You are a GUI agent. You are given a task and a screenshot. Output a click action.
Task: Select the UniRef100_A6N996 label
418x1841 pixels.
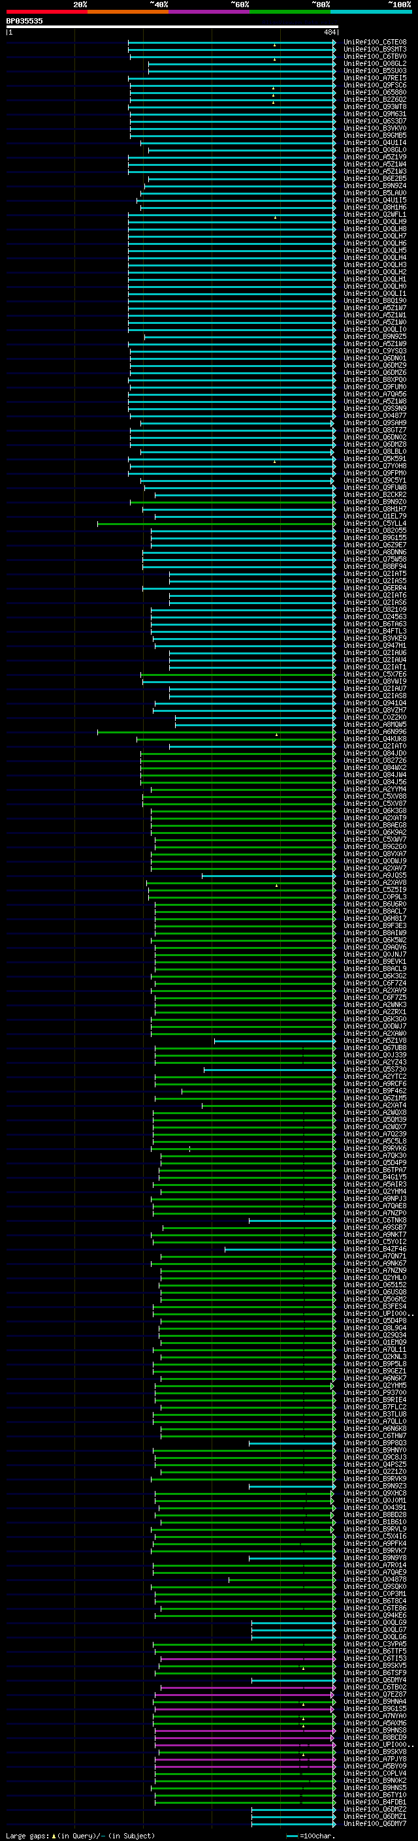pos(375,732)
